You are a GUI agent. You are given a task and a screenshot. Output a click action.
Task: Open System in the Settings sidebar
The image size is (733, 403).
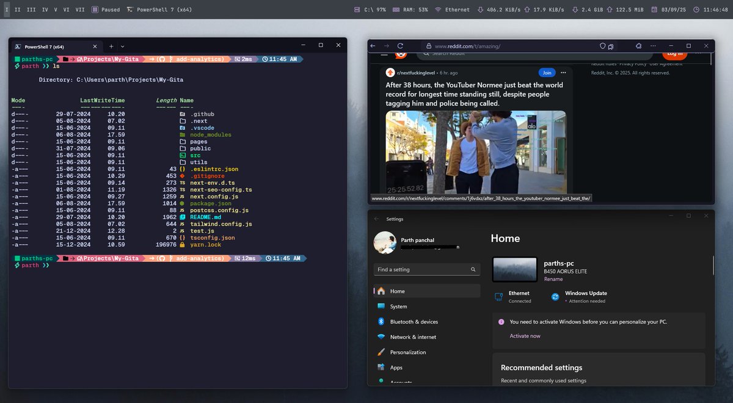[x=427, y=307]
